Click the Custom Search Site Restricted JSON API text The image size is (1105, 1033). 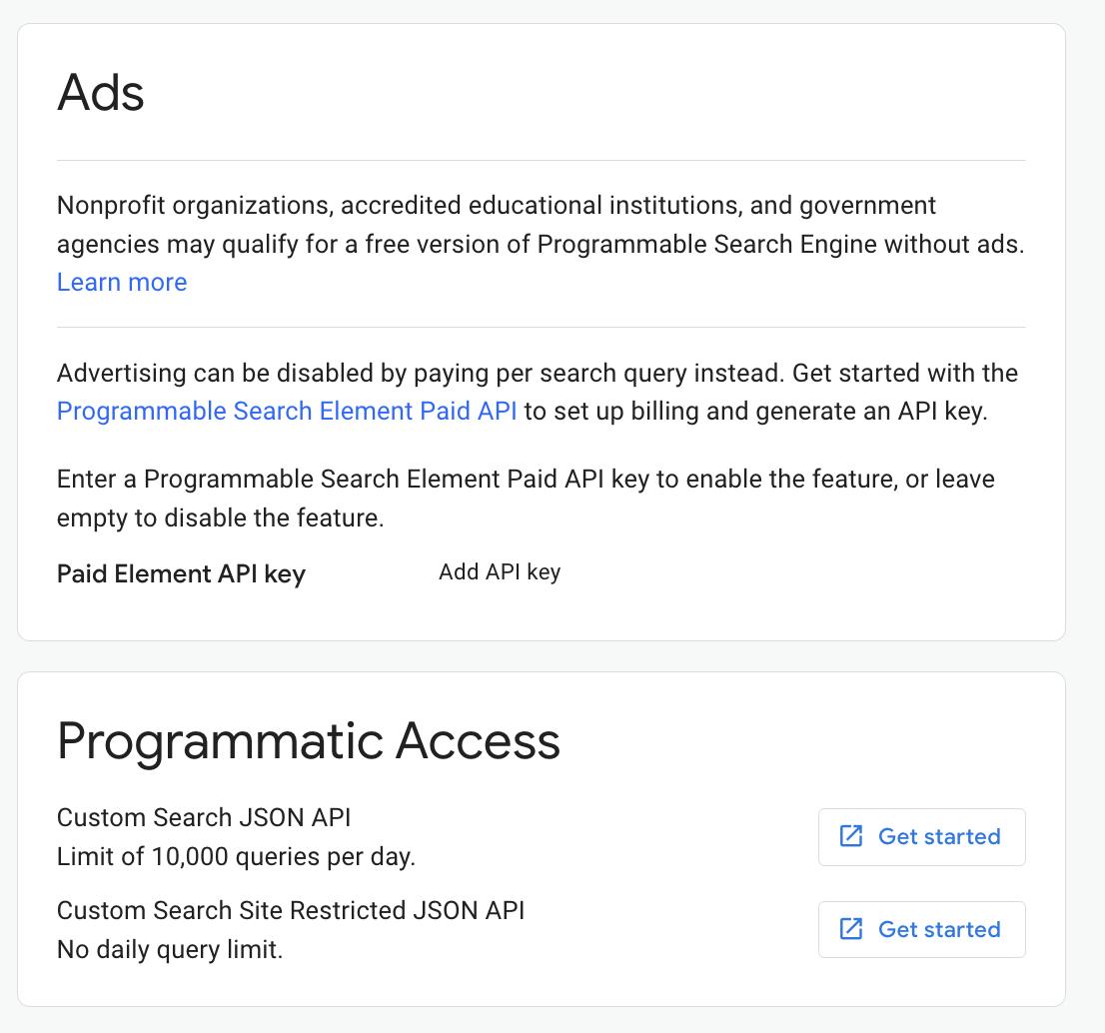290,911
